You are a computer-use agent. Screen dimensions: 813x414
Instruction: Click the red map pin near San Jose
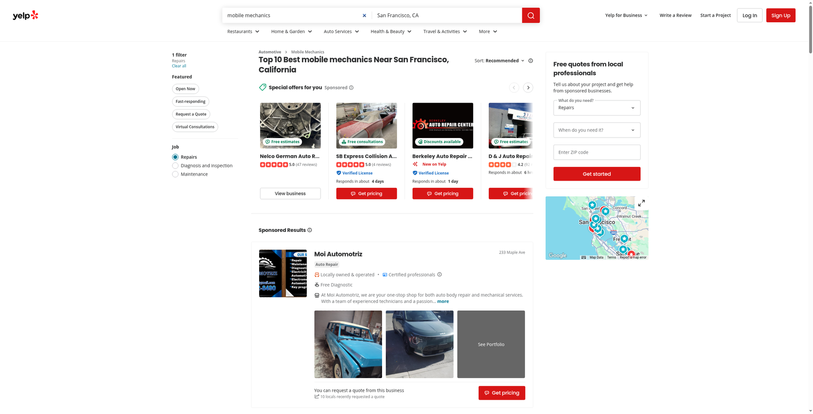(x=631, y=254)
